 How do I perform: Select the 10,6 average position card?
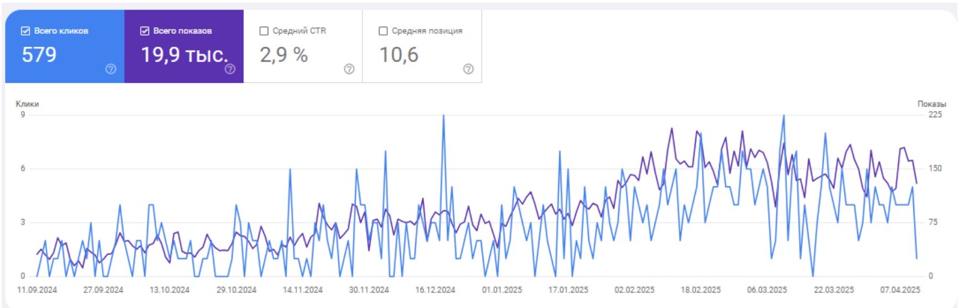[x=422, y=46]
